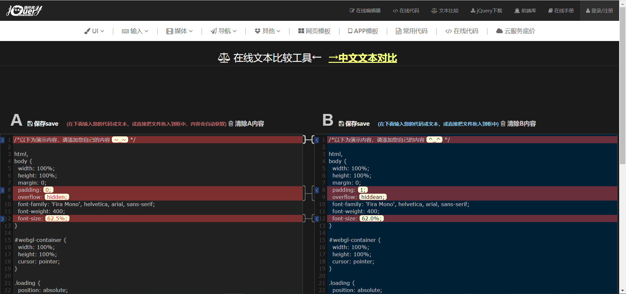The width and height of the screenshot is (626, 294).
Task: Click the jQuery plugin library logo
Action: (x=24, y=10)
